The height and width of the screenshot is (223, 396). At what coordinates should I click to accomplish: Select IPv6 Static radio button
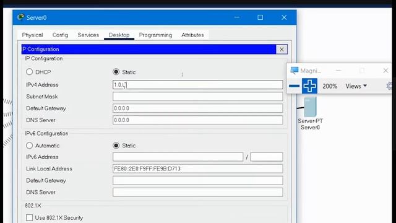(x=116, y=146)
